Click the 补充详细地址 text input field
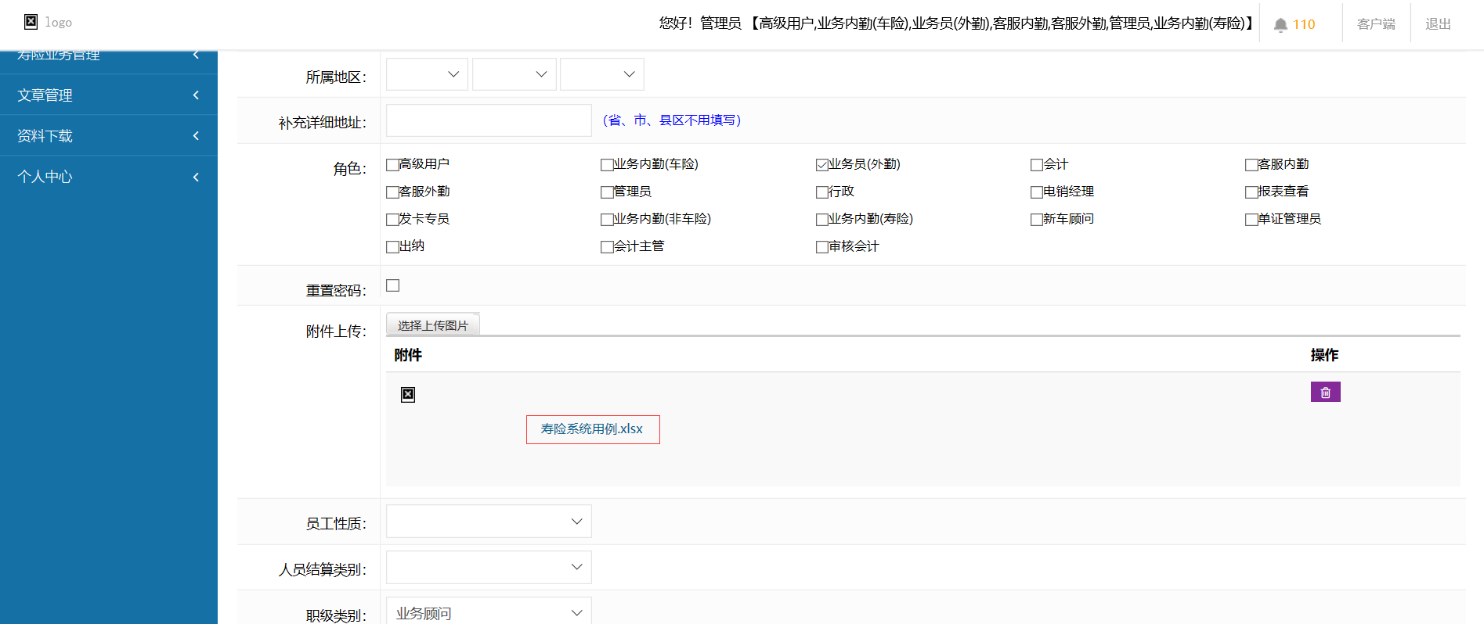 click(489, 120)
